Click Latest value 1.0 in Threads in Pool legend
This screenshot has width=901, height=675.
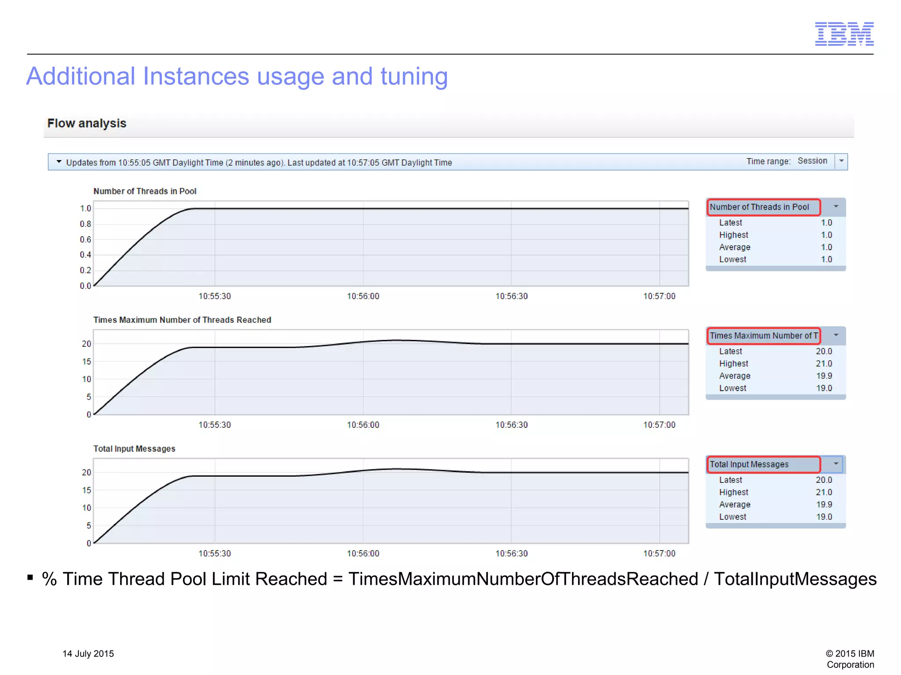pos(826,223)
